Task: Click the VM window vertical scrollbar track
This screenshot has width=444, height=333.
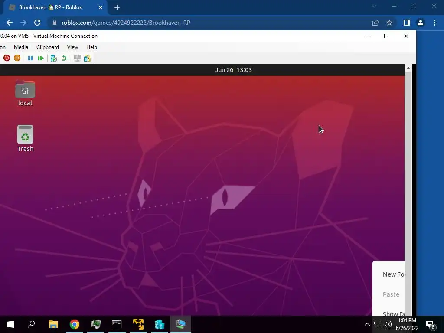Action: click(x=408, y=193)
